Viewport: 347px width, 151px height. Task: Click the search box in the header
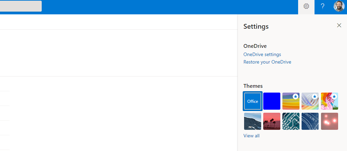pos(21,6)
